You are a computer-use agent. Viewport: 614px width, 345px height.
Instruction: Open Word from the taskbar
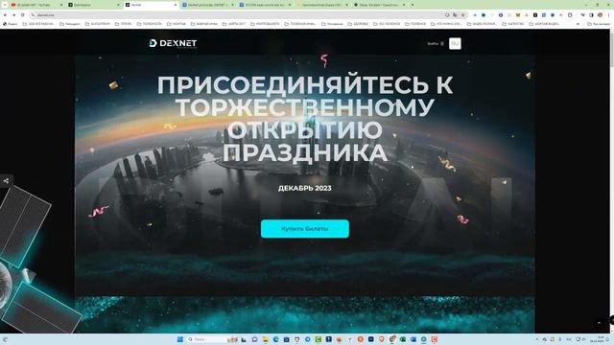coord(413,339)
